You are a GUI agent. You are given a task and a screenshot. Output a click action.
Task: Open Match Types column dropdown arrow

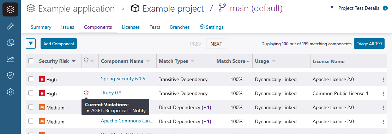click(193, 61)
